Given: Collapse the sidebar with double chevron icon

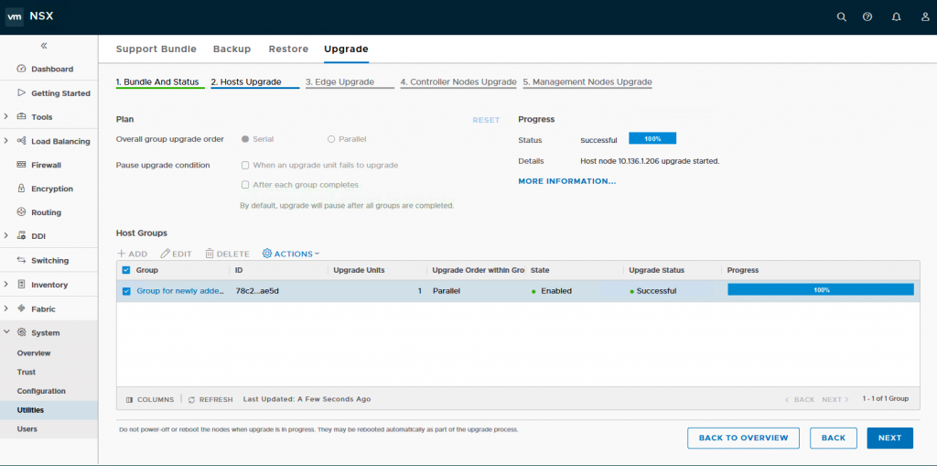Looking at the screenshot, I should tap(44, 46).
